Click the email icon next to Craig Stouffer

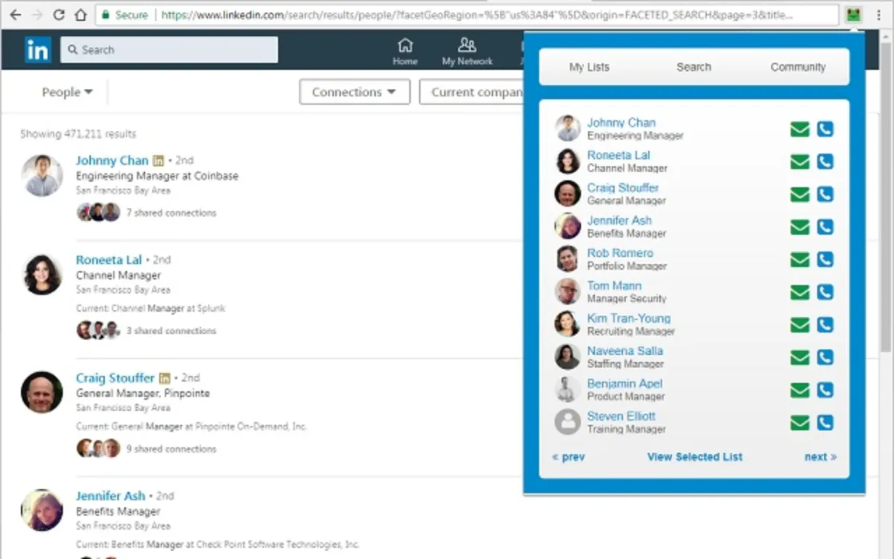[x=799, y=195]
